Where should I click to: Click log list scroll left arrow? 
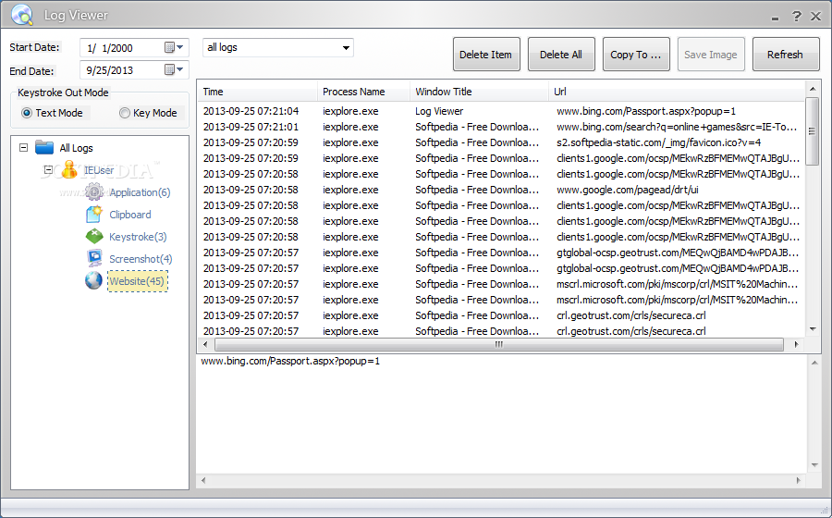pos(205,344)
